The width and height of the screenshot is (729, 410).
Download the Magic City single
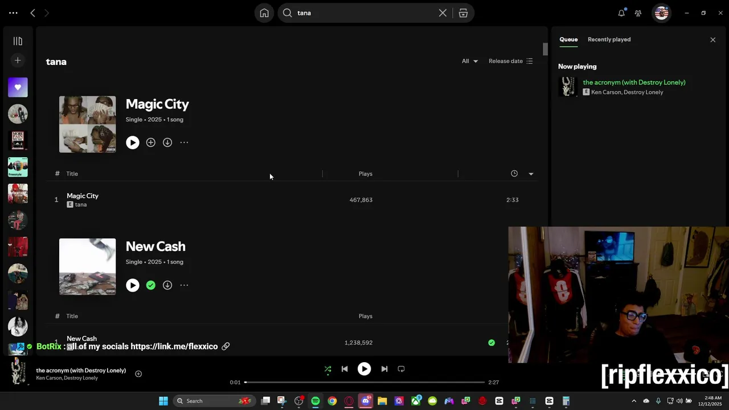[167, 143]
